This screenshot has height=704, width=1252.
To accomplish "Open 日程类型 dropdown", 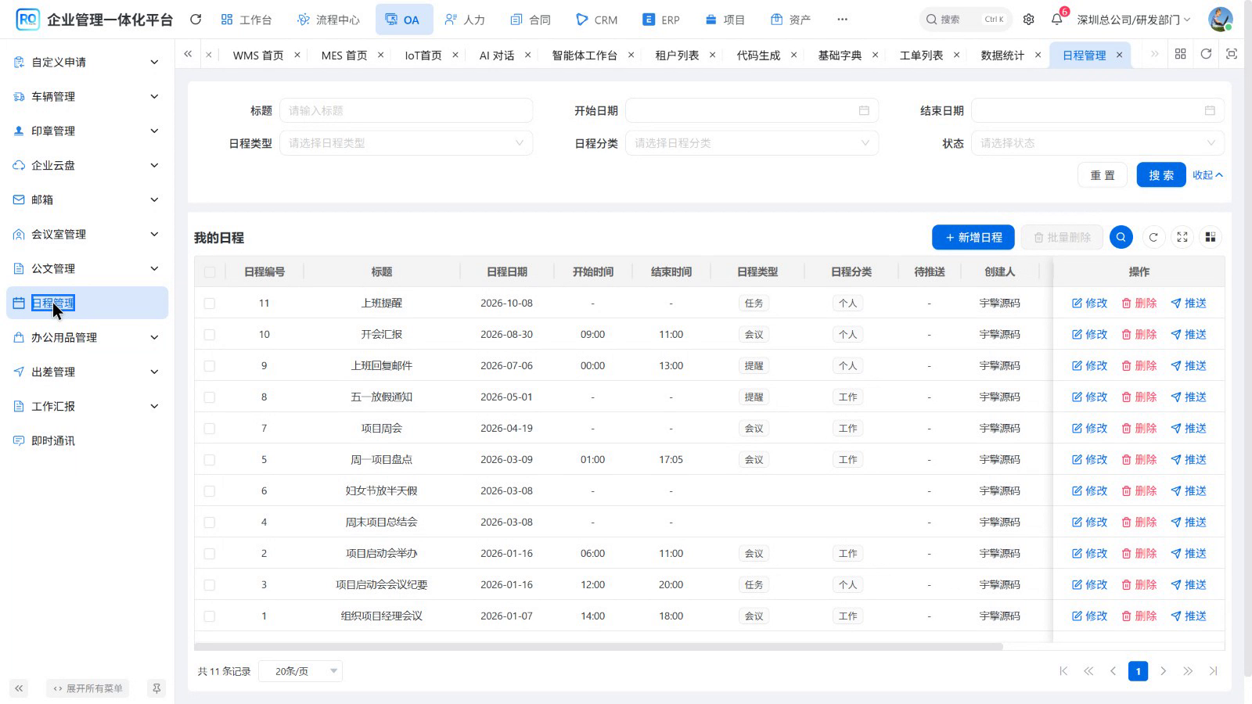I will [406, 143].
